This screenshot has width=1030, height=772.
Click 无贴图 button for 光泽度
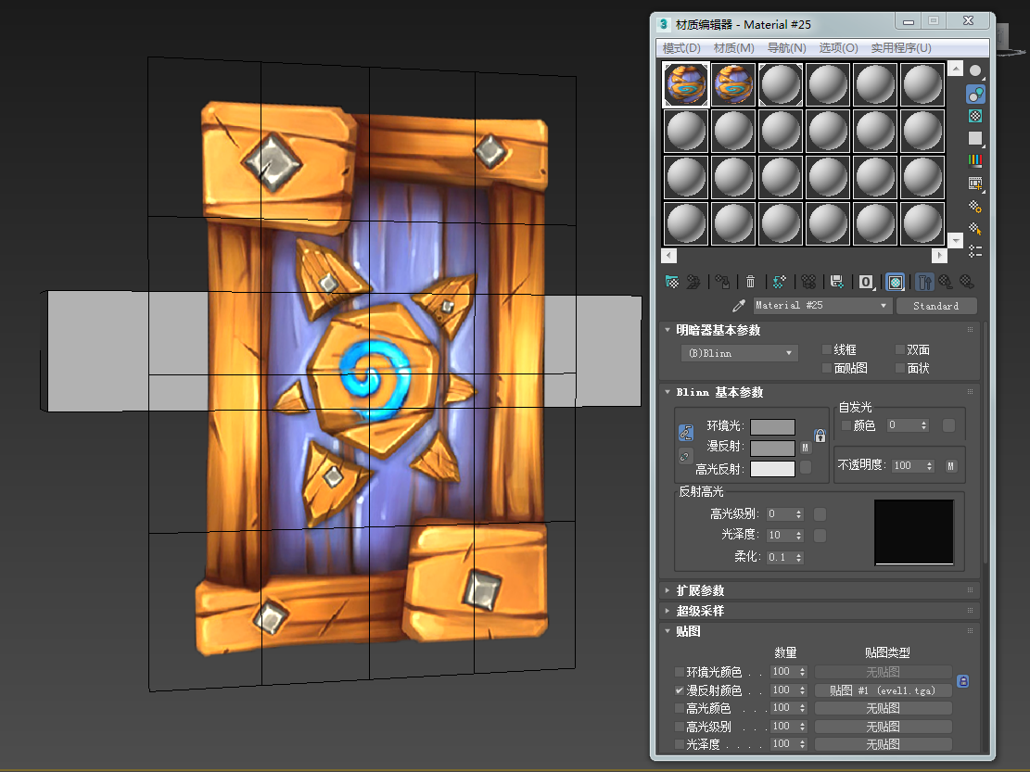(883, 744)
